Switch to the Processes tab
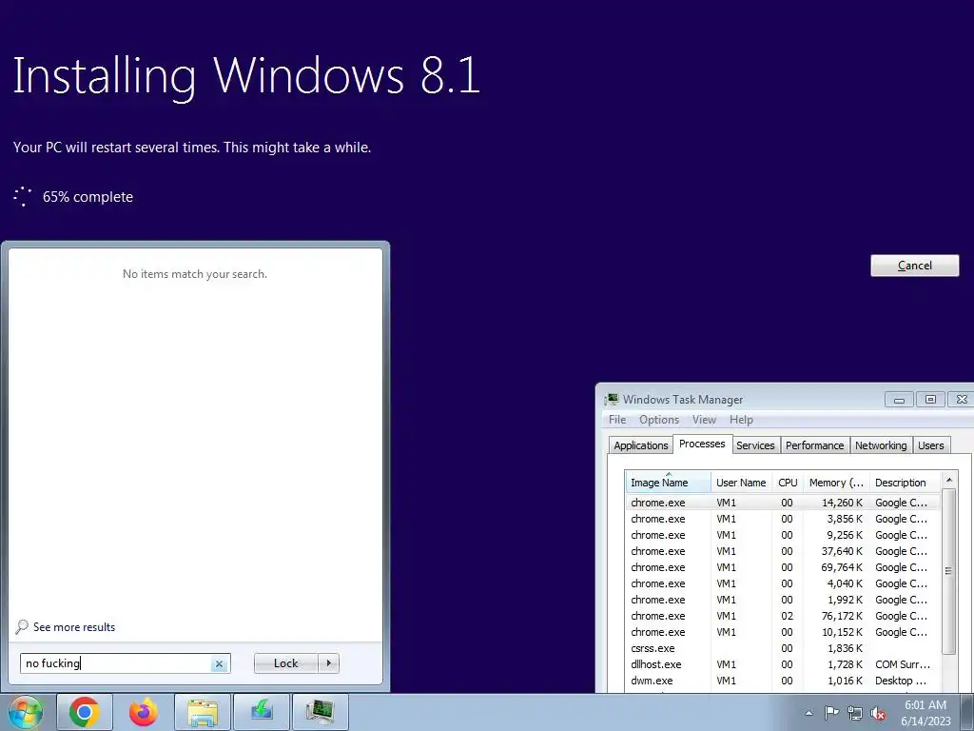The image size is (974, 731). coord(702,444)
